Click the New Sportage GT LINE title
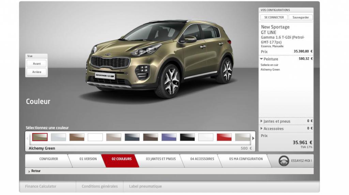Image resolution: width=349 pixels, height=195 pixels. click(275, 30)
